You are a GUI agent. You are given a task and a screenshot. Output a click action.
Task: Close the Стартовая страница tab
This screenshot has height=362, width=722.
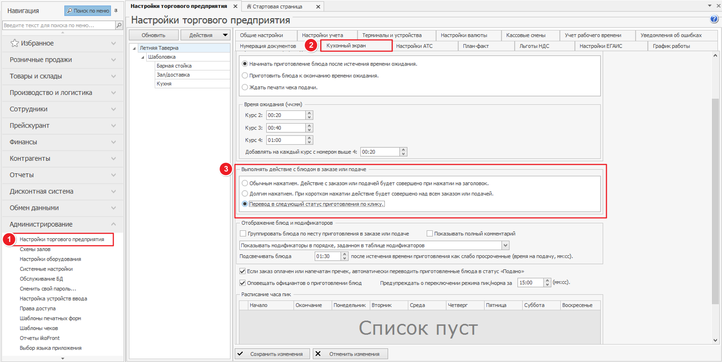pos(318,7)
